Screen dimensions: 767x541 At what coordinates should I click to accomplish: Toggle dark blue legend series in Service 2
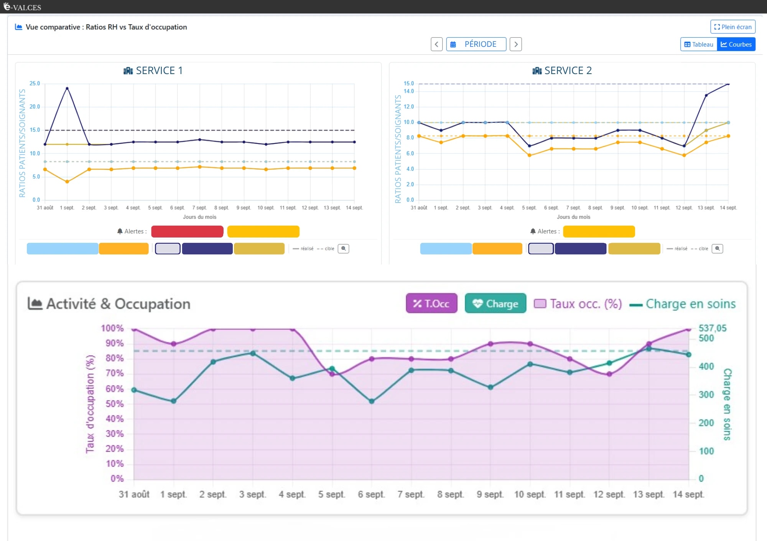580,249
